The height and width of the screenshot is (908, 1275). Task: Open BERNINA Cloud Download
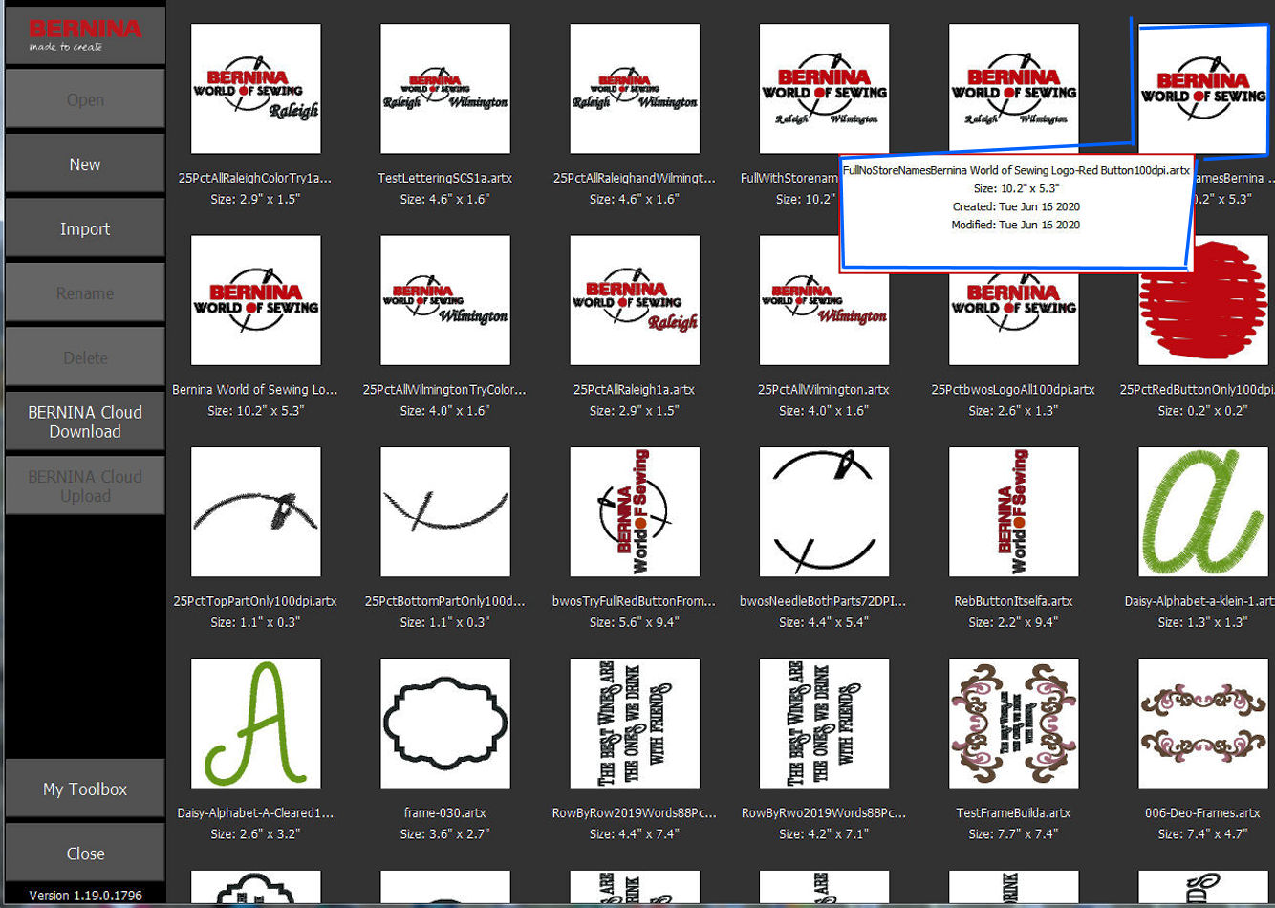coord(85,422)
